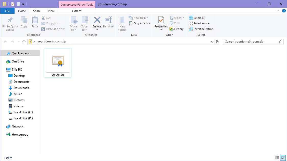
Task: Open the address bar history dropdown
Action: [212, 41]
